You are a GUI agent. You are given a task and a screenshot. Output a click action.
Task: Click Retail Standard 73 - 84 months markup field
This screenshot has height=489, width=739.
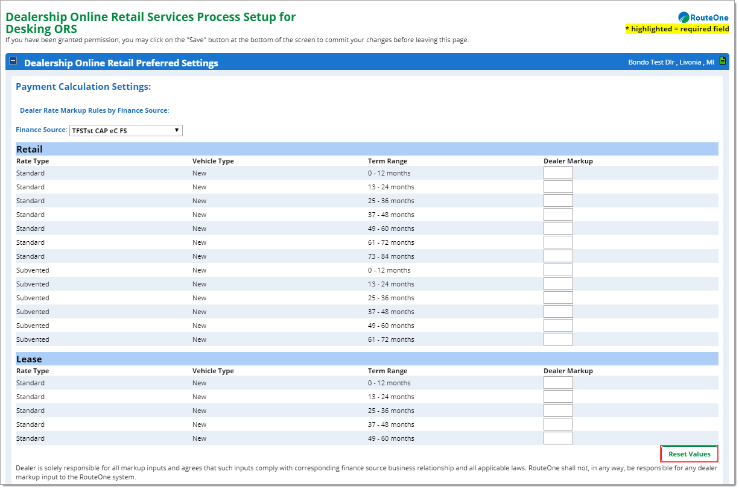558,256
